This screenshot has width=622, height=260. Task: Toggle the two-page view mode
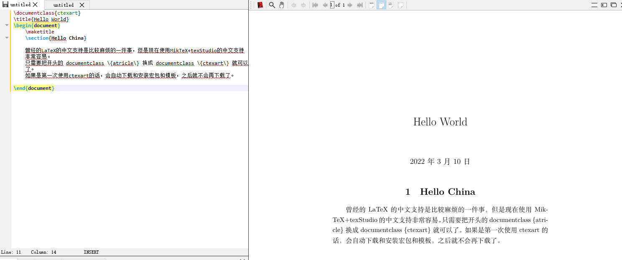pos(391,5)
